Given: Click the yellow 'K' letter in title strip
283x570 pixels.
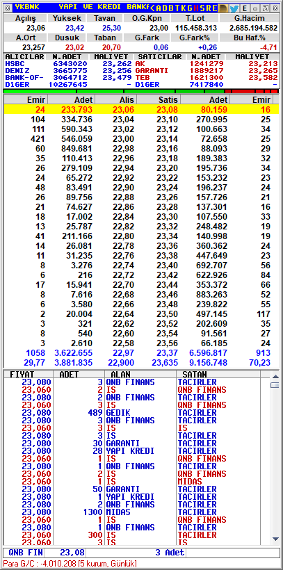Looking at the screenshot, I should pyautogui.click(x=184, y=8).
